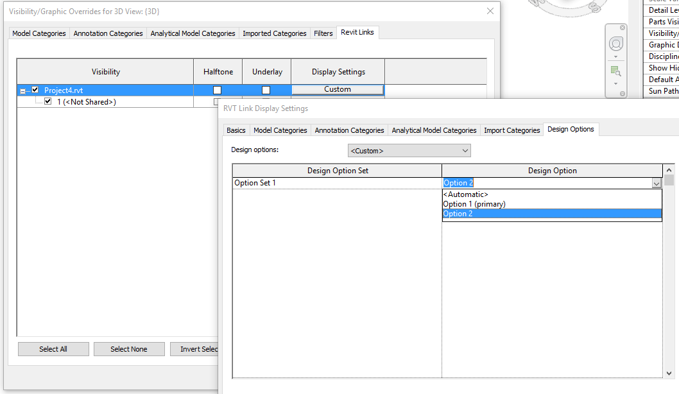Click the Sun Path row in the Properties palette
This screenshot has width=679, height=394.
point(662,90)
